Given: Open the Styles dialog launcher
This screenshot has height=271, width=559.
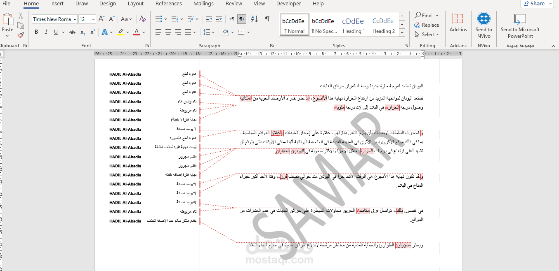Looking at the screenshot, I should coord(406,46).
